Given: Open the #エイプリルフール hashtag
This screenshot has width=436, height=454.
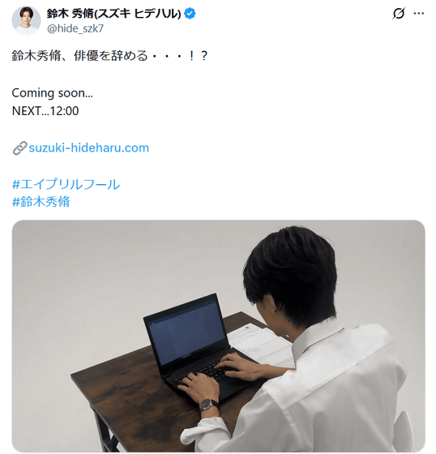Looking at the screenshot, I should click(x=66, y=184).
